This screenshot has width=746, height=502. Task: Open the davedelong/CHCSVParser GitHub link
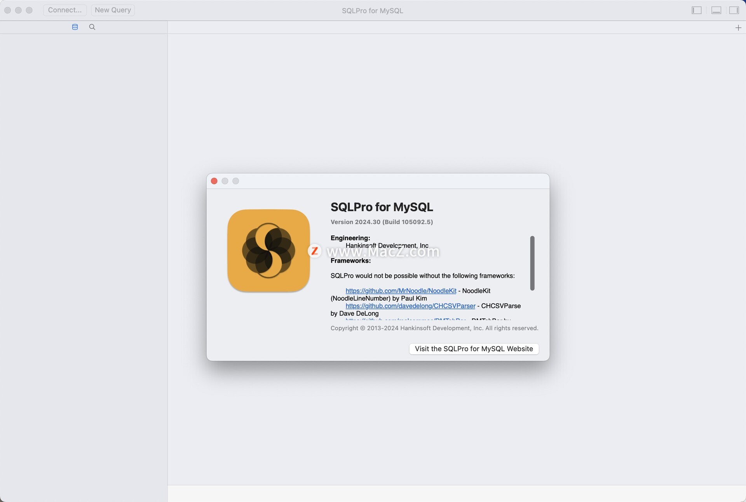[x=410, y=306]
